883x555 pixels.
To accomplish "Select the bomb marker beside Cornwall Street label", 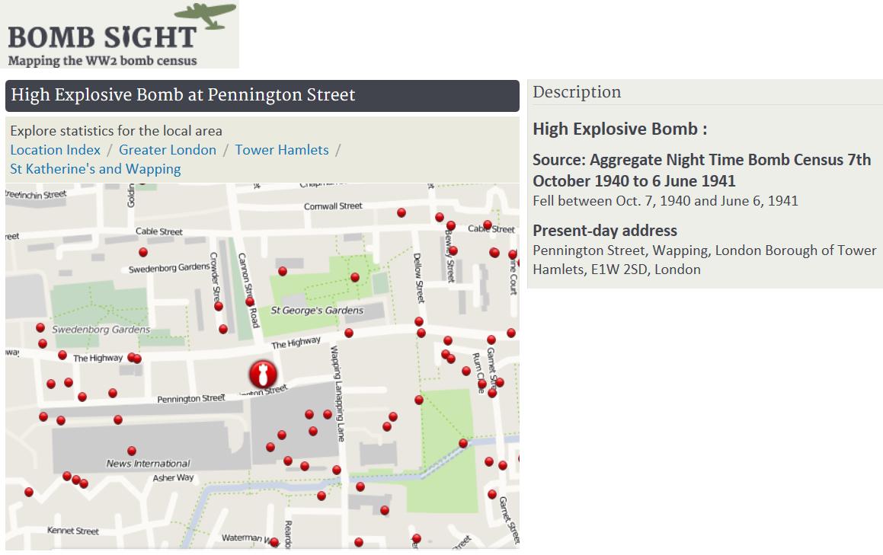I will pyautogui.click(x=402, y=212).
